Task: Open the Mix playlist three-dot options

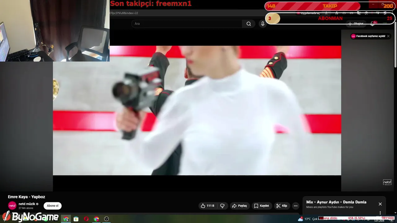Action: 380,213
